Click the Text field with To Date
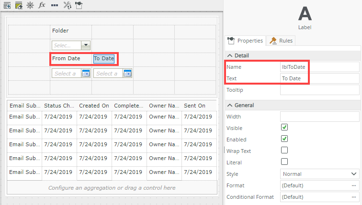The width and height of the screenshot is (362, 205). [320, 78]
